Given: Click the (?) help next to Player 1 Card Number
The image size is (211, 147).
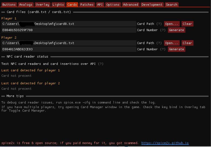Looking at the screenshot, I should tap(163, 30).
